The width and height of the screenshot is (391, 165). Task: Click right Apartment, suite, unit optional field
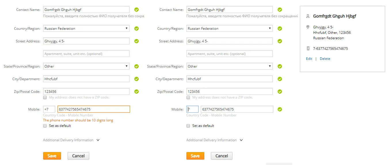pyautogui.click(x=230, y=54)
